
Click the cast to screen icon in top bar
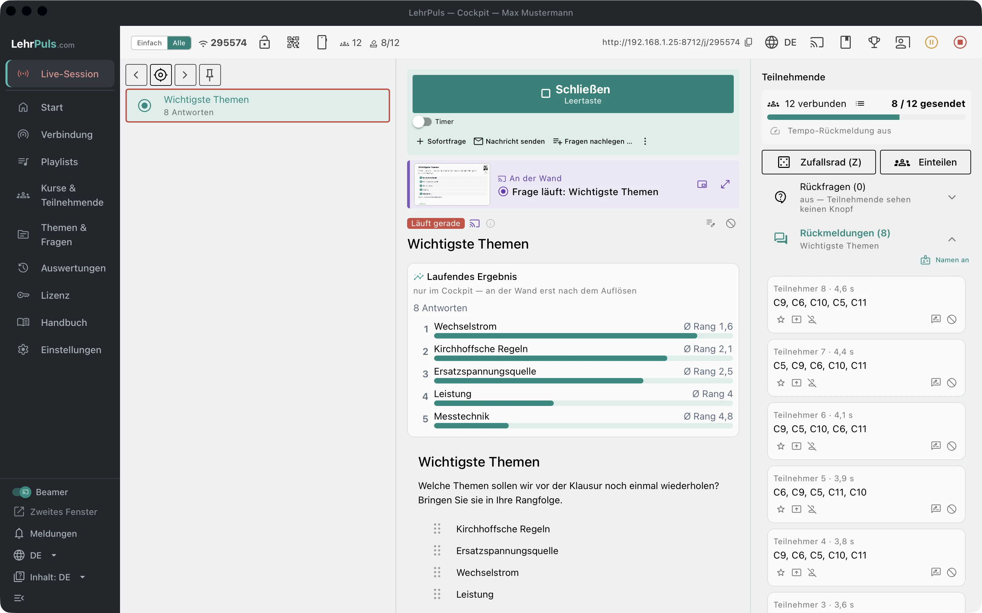tap(817, 42)
